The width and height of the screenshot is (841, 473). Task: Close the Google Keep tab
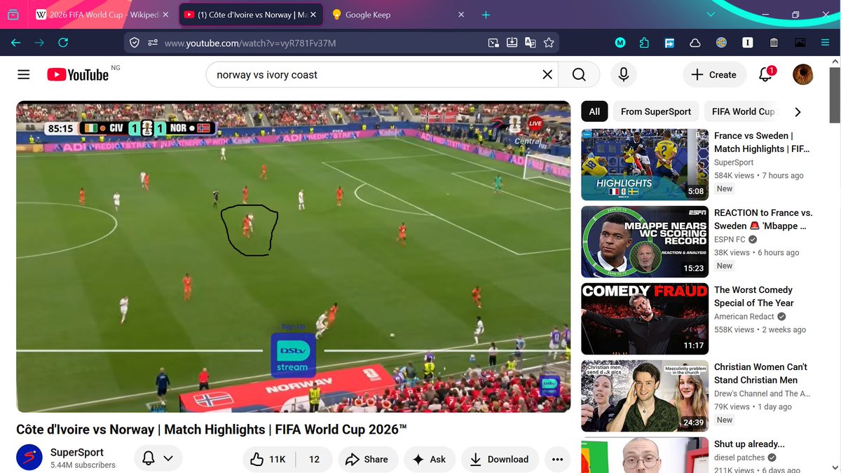461,15
